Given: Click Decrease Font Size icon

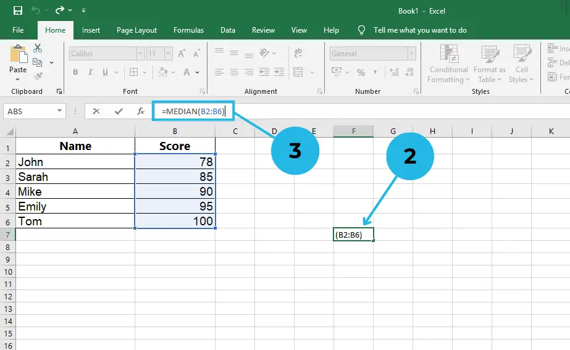Looking at the screenshot, I should pyautogui.click(x=196, y=54).
